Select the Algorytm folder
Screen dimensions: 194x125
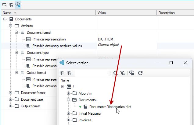pyautogui.click(x=85, y=93)
